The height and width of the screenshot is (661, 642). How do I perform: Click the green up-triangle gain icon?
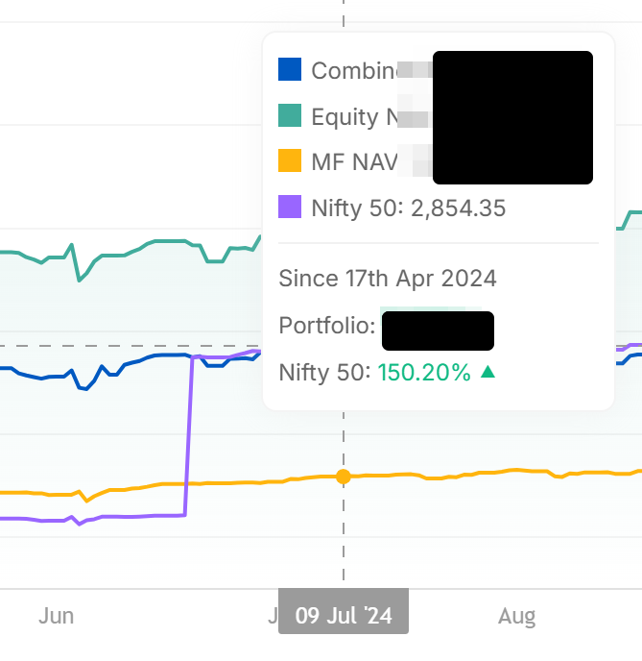click(487, 372)
